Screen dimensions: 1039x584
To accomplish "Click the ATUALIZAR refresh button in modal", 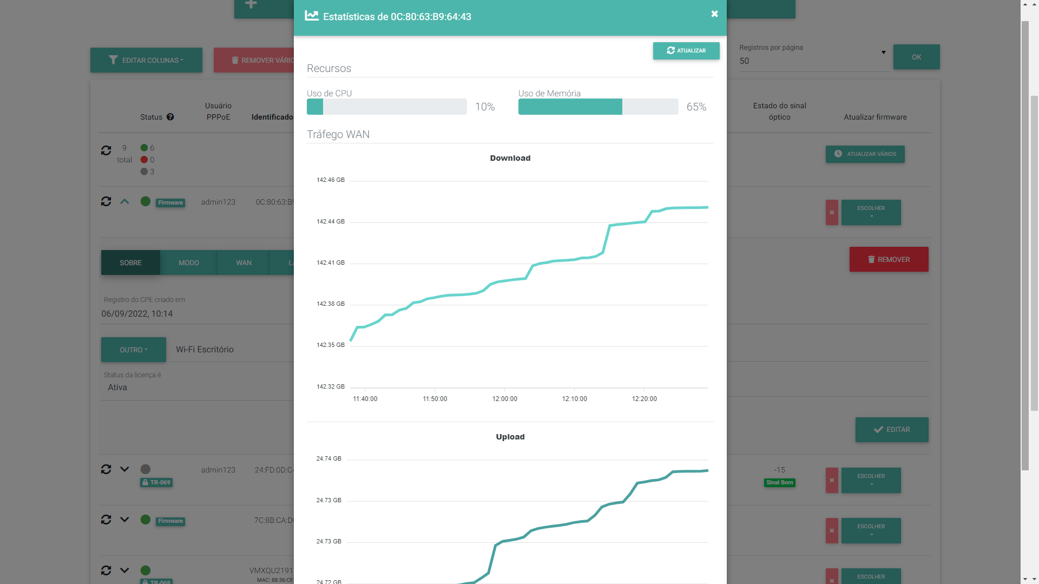I will 686,51.
